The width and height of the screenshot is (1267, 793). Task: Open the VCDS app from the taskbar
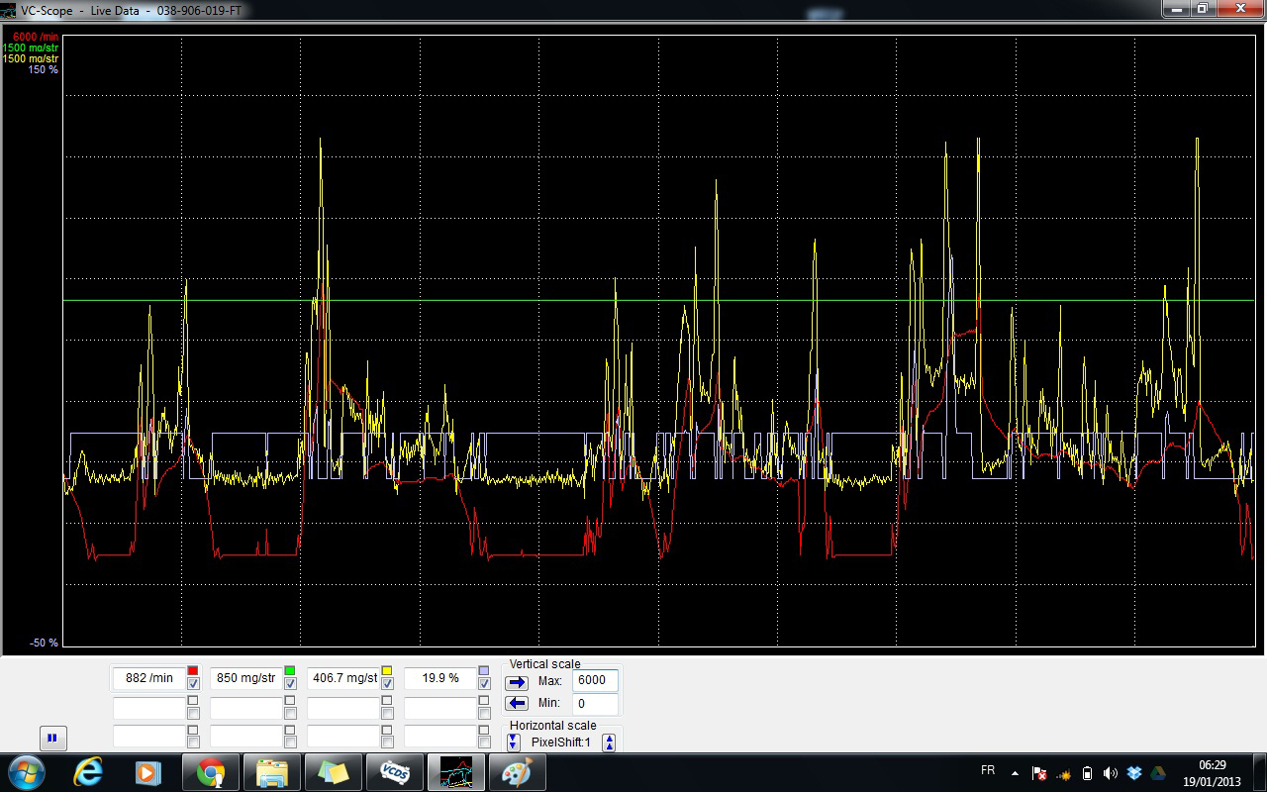point(395,772)
